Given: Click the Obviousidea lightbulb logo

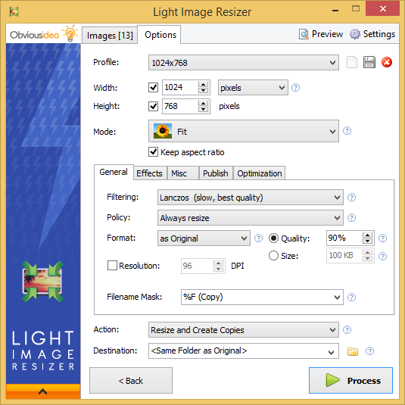Looking at the screenshot, I should point(70,33).
